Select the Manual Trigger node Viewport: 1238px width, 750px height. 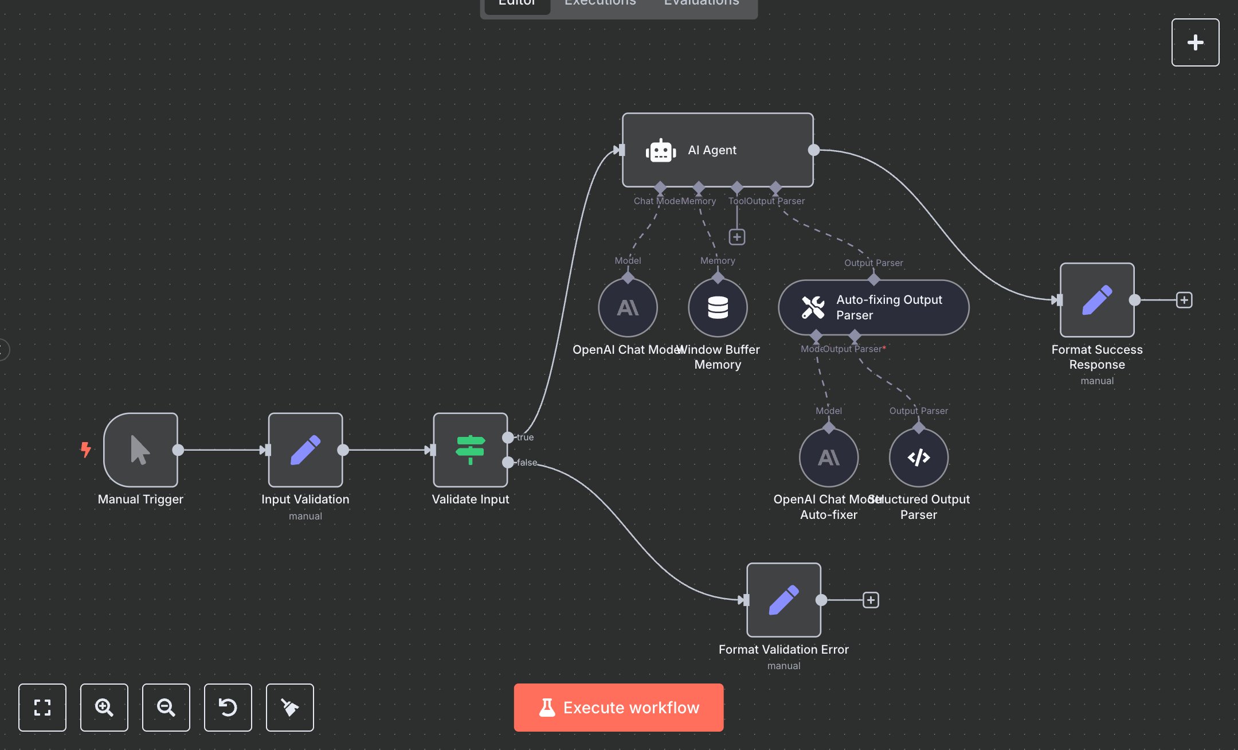pyautogui.click(x=140, y=451)
